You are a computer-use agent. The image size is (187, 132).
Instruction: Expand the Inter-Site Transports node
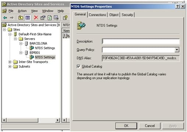10,62
